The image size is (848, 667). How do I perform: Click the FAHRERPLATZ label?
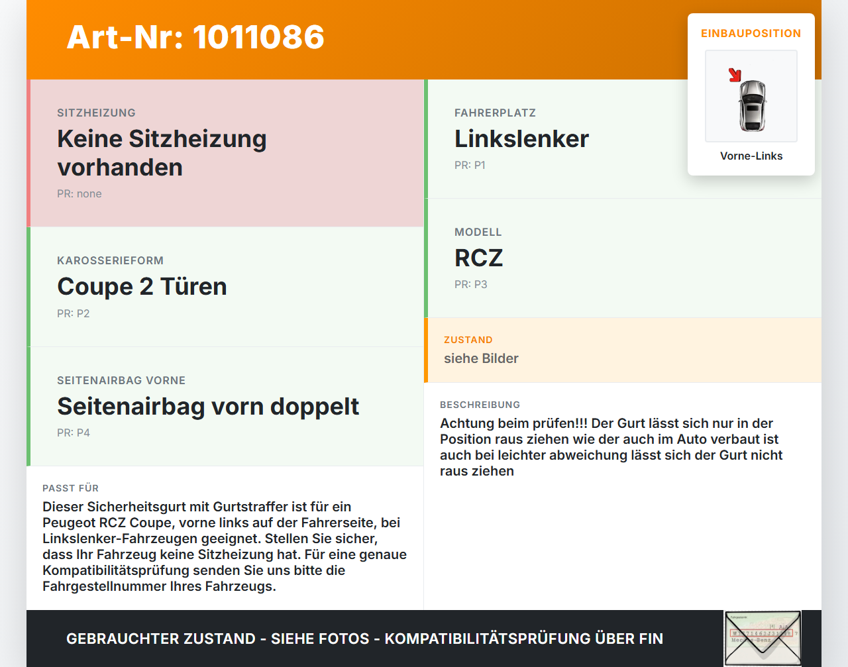click(495, 113)
